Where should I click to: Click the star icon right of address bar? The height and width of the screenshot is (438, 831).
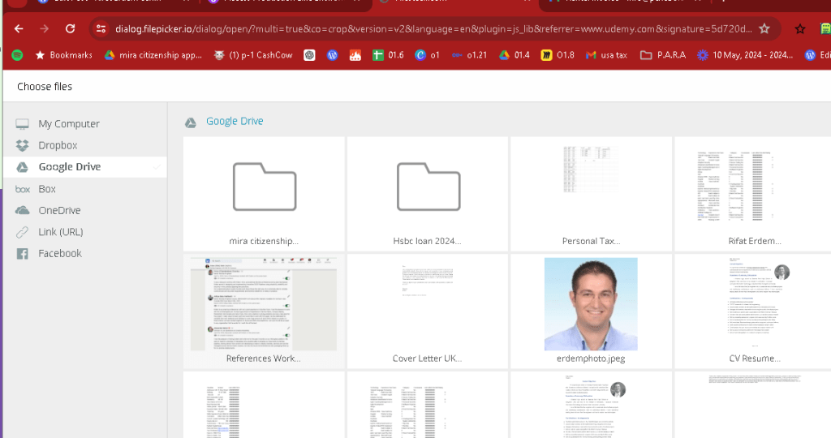(800, 28)
